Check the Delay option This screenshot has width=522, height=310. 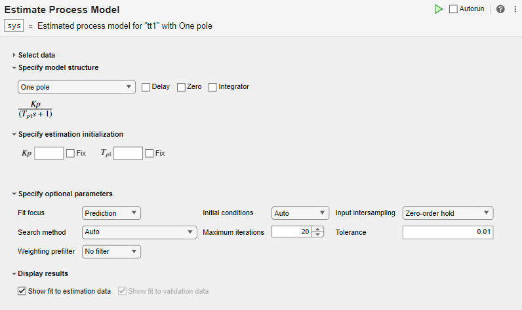click(x=146, y=87)
